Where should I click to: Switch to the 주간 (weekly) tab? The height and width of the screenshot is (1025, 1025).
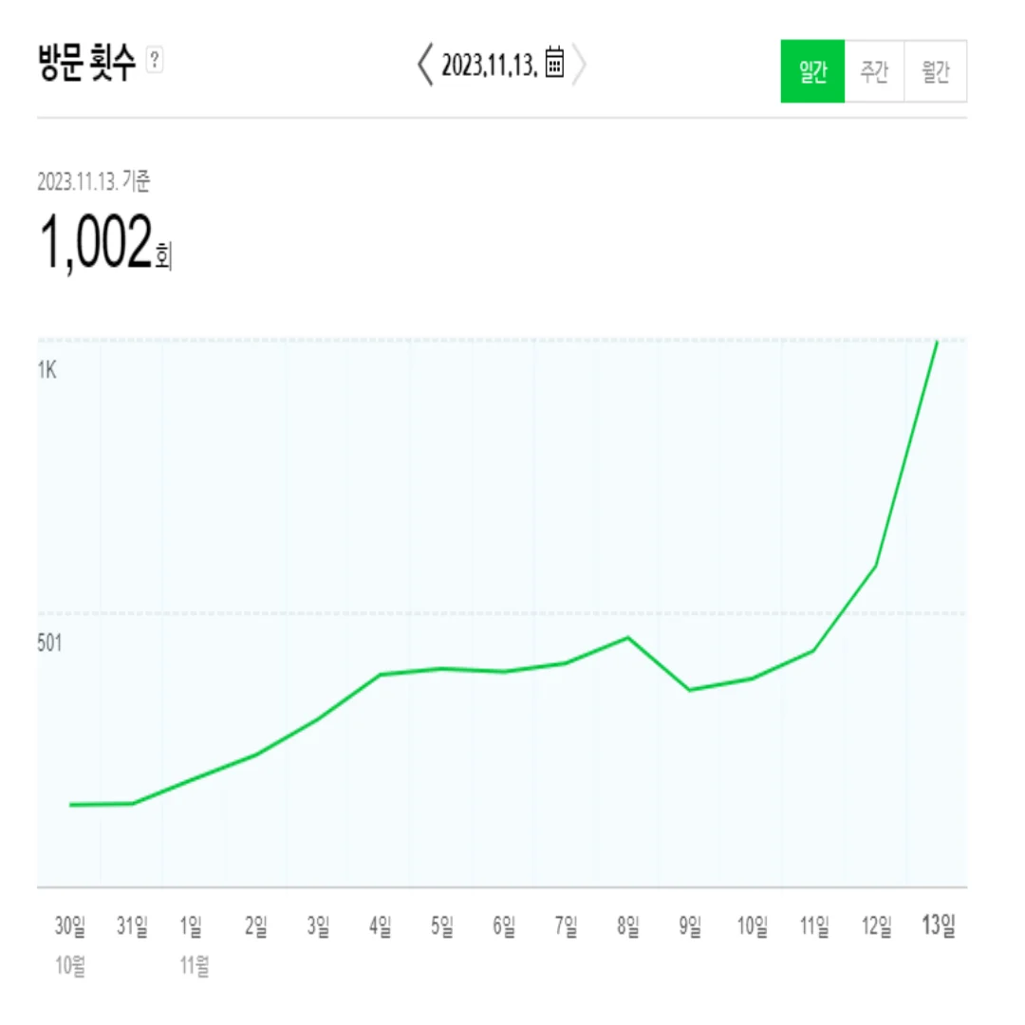click(873, 71)
